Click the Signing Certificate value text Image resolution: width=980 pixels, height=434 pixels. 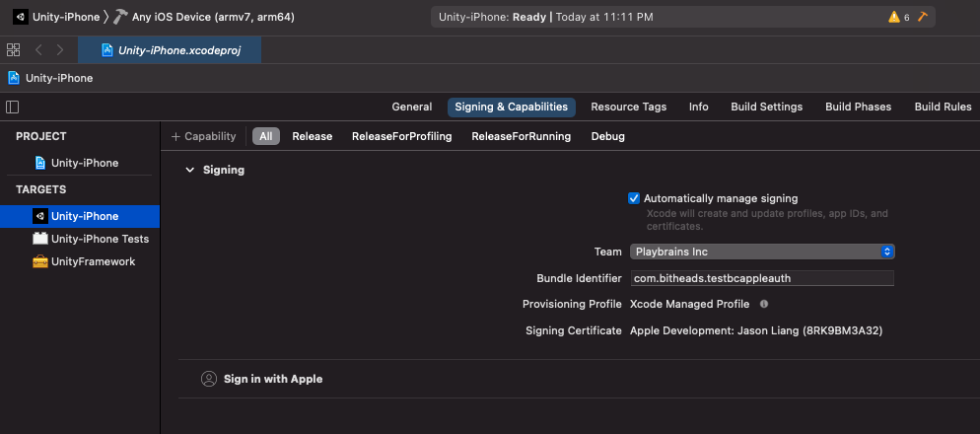pyautogui.click(x=756, y=330)
